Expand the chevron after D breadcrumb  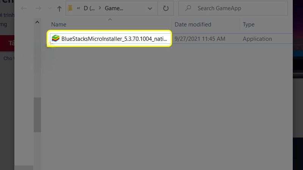point(100,8)
